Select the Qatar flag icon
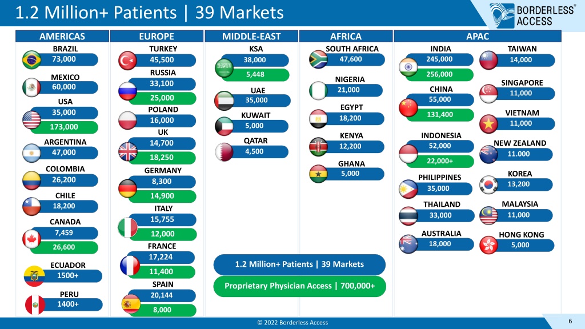585x329 pixels. pyautogui.click(x=224, y=152)
